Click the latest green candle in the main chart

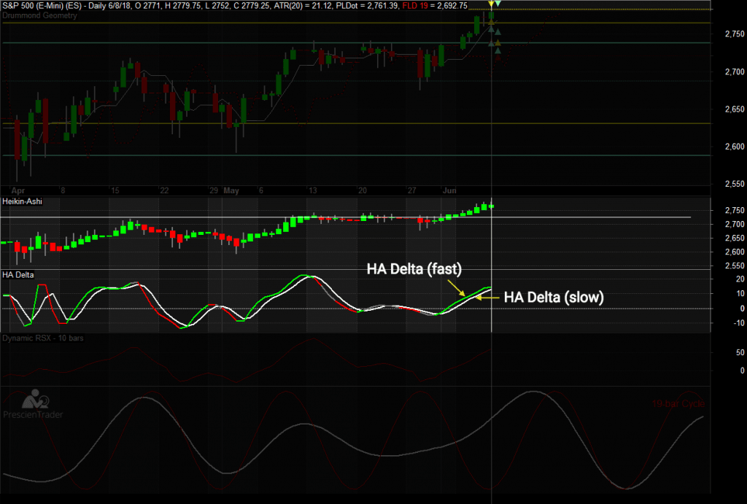tap(491, 16)
